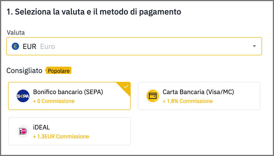Viewport: 274px width, 156px height.
Task: Expand the currency dropdown arrow
Action: 254,46
